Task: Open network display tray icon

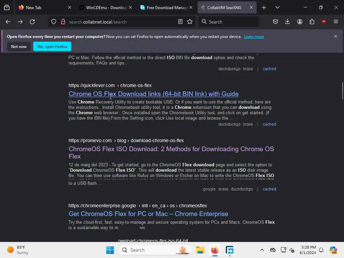Action: point(283,250)
